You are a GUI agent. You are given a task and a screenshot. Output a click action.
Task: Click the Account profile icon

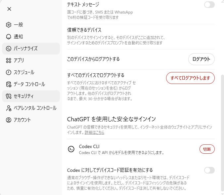click(x=9, y=120)
